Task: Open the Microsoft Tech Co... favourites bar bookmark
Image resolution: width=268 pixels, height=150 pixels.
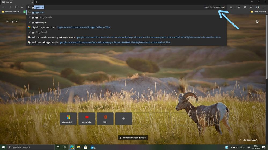Action: (11, 11)
